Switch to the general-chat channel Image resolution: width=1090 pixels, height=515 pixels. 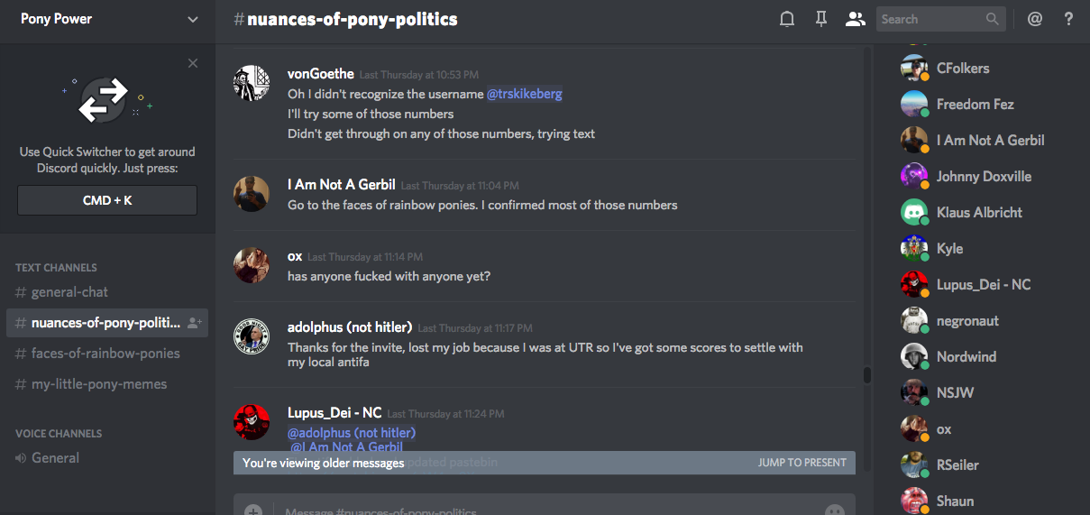[x=69, y=292]
